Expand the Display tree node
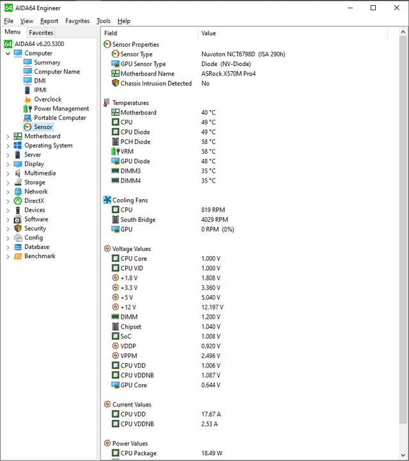 [x=8, y=164]
